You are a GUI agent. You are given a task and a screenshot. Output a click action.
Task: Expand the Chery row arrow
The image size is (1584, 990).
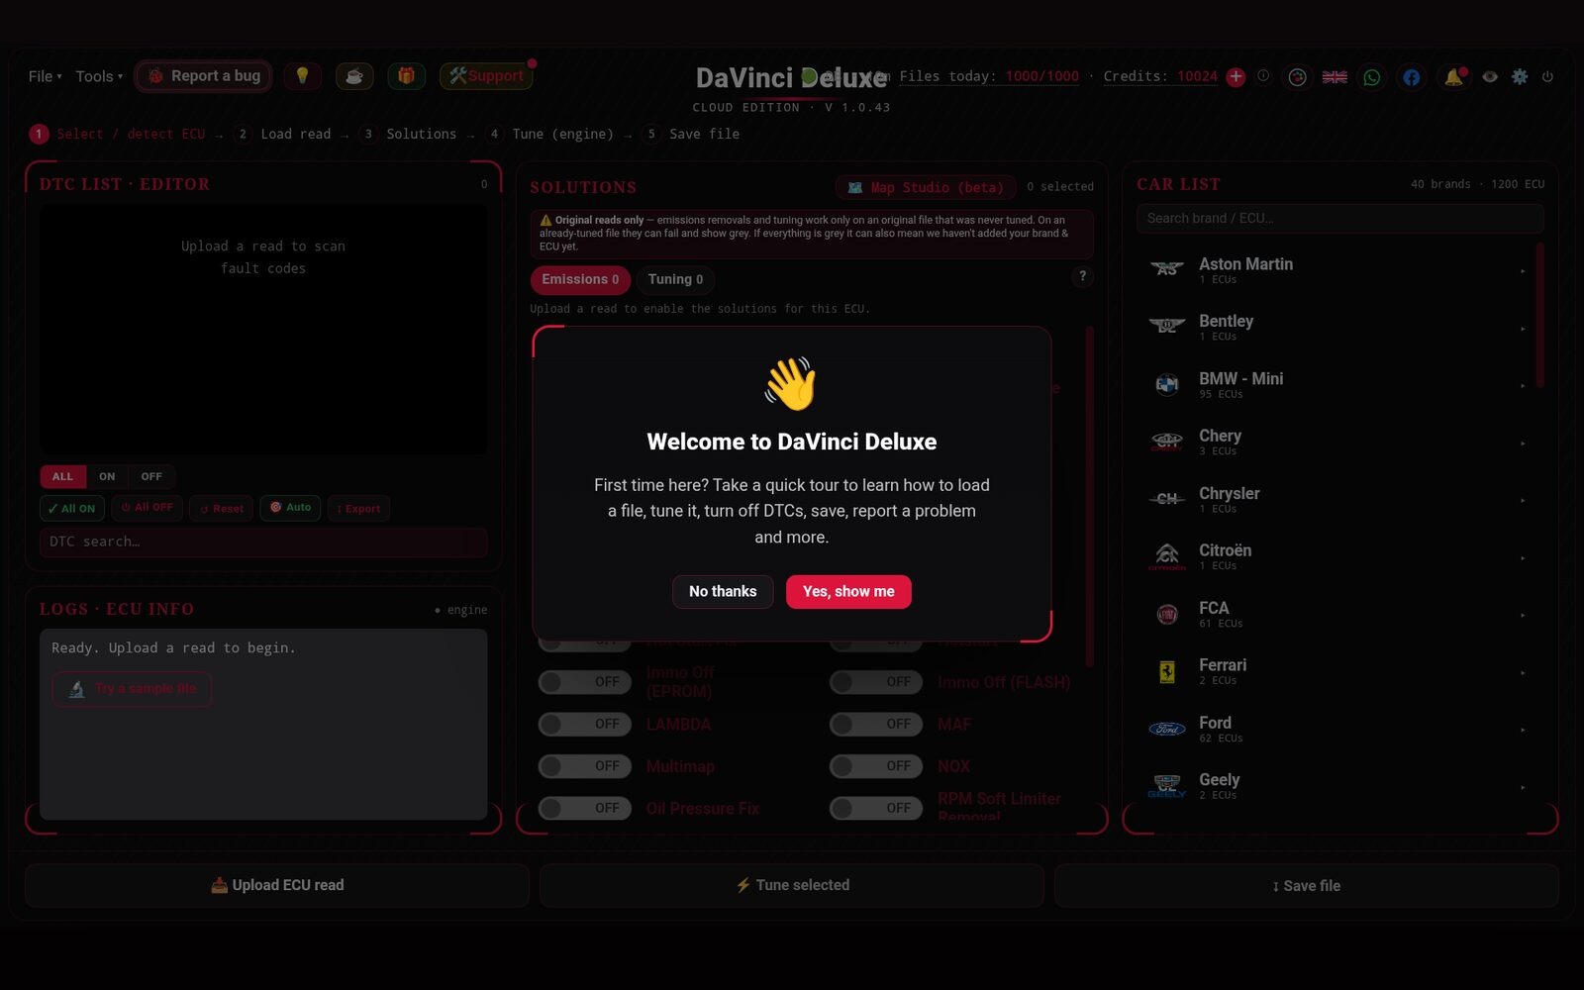click(x=1523, y=444)
